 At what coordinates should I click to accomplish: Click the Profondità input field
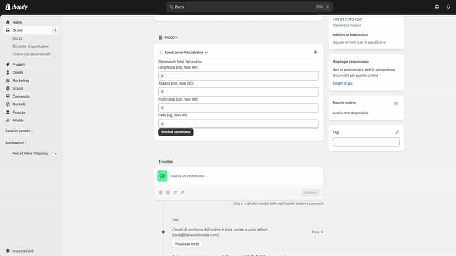coord(238,108)
